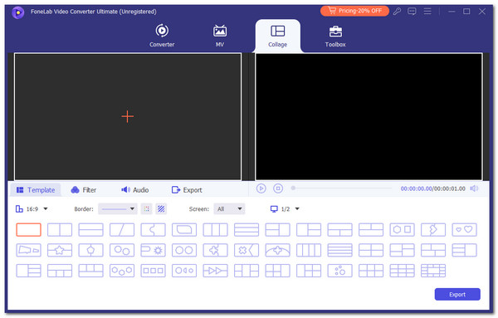Open the Converter tab
The height and width of the screenshot is (318, 498).
pos(162,36)
